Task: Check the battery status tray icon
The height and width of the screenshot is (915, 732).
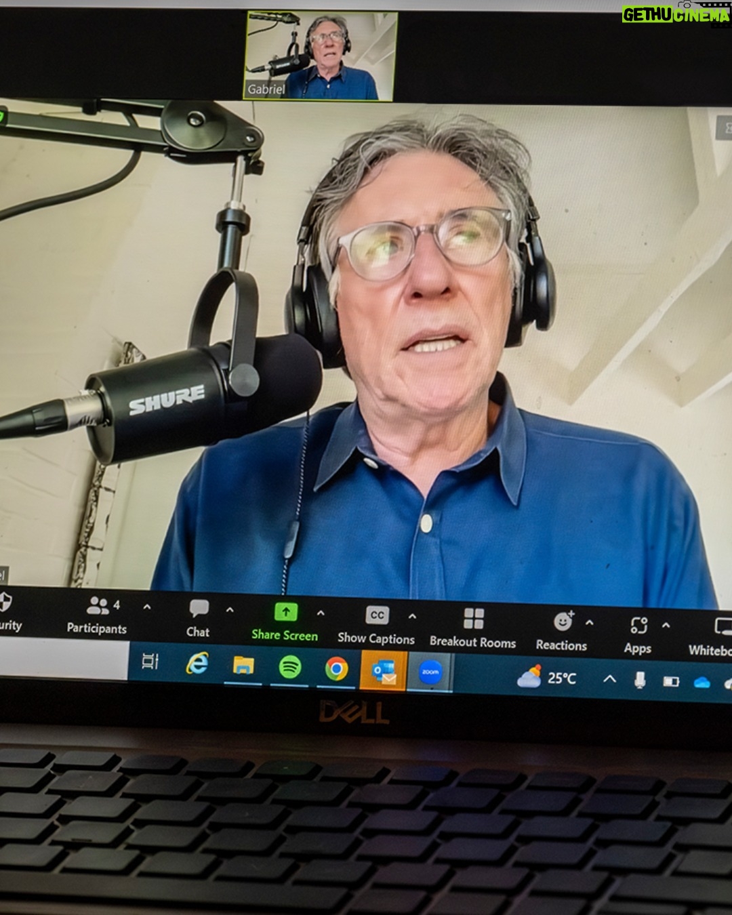Action: point(671,681)
